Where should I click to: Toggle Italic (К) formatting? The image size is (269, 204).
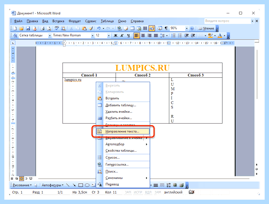pyautogui.click(x=122, y=35)
